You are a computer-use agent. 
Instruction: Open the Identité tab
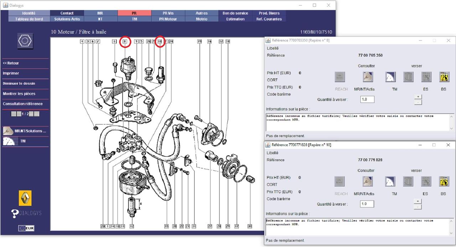tap(29, 13)
